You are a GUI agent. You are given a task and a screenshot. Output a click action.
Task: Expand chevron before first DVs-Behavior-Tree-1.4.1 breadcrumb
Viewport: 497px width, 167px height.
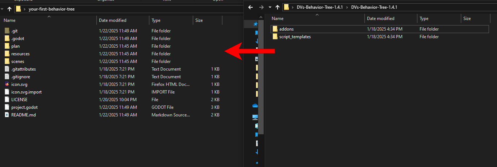[293, 7]
